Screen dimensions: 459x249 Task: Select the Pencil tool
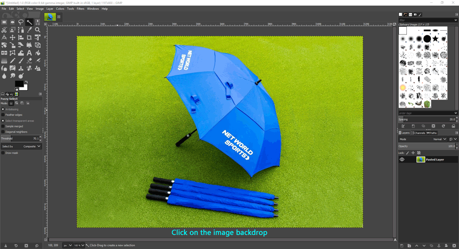tap(12, 61)
